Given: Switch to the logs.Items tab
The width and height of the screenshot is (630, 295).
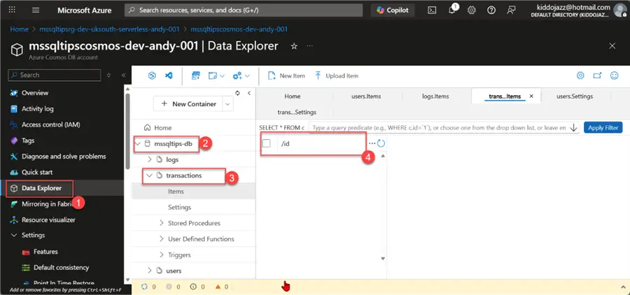Looking at the screenshot, I should (435, 96).
